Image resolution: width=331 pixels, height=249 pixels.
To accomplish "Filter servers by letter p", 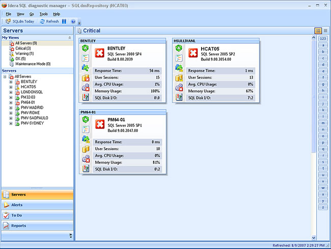I will coord(323,142).
